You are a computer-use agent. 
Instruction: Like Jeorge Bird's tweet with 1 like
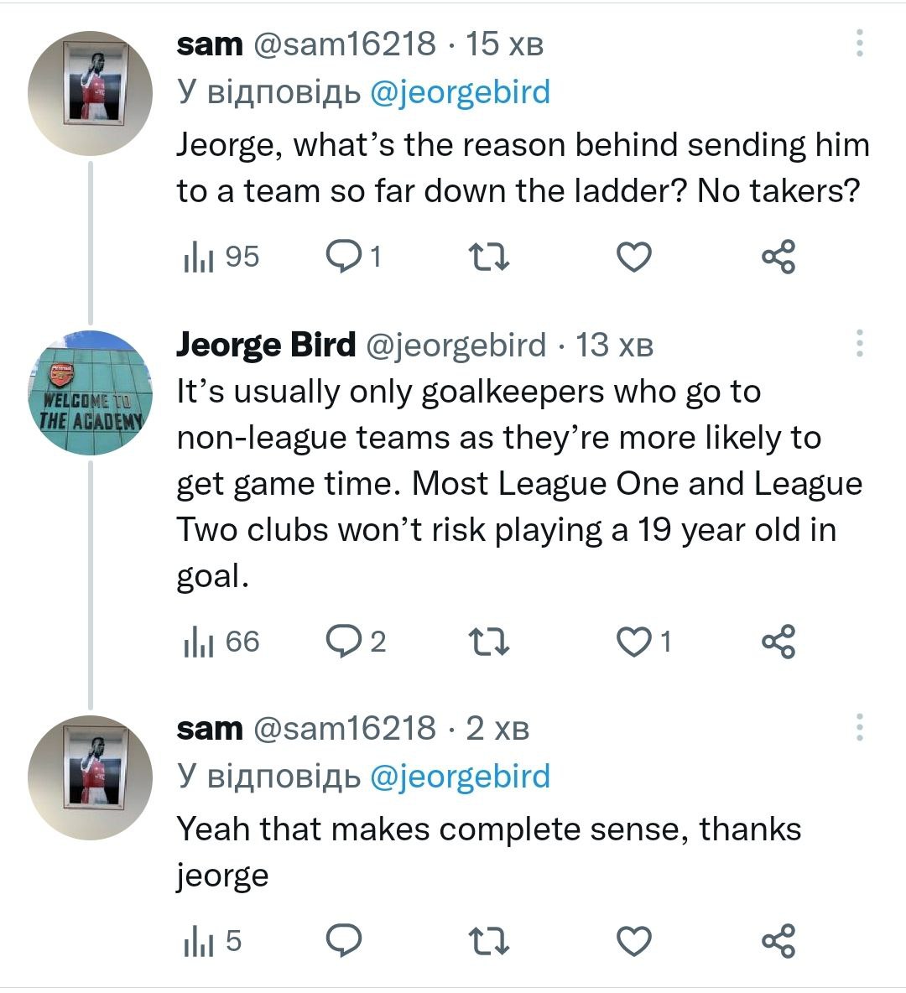coord(634,642)
